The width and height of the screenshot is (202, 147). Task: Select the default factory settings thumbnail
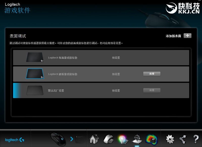pos(35,90)
